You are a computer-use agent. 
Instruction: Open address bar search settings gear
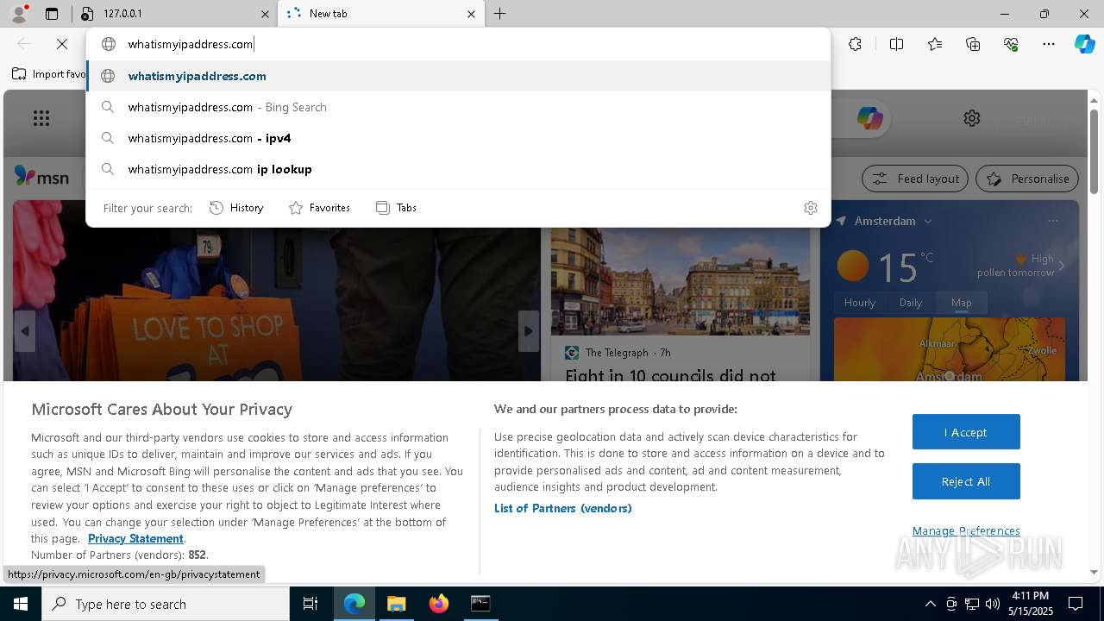tap(811, 208)
